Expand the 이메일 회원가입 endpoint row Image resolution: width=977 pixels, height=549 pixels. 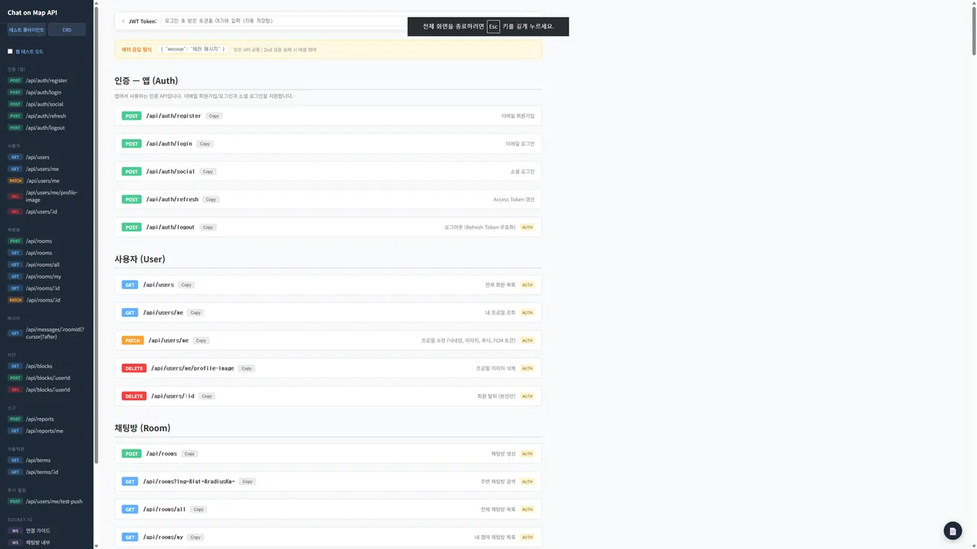(328, 116)
